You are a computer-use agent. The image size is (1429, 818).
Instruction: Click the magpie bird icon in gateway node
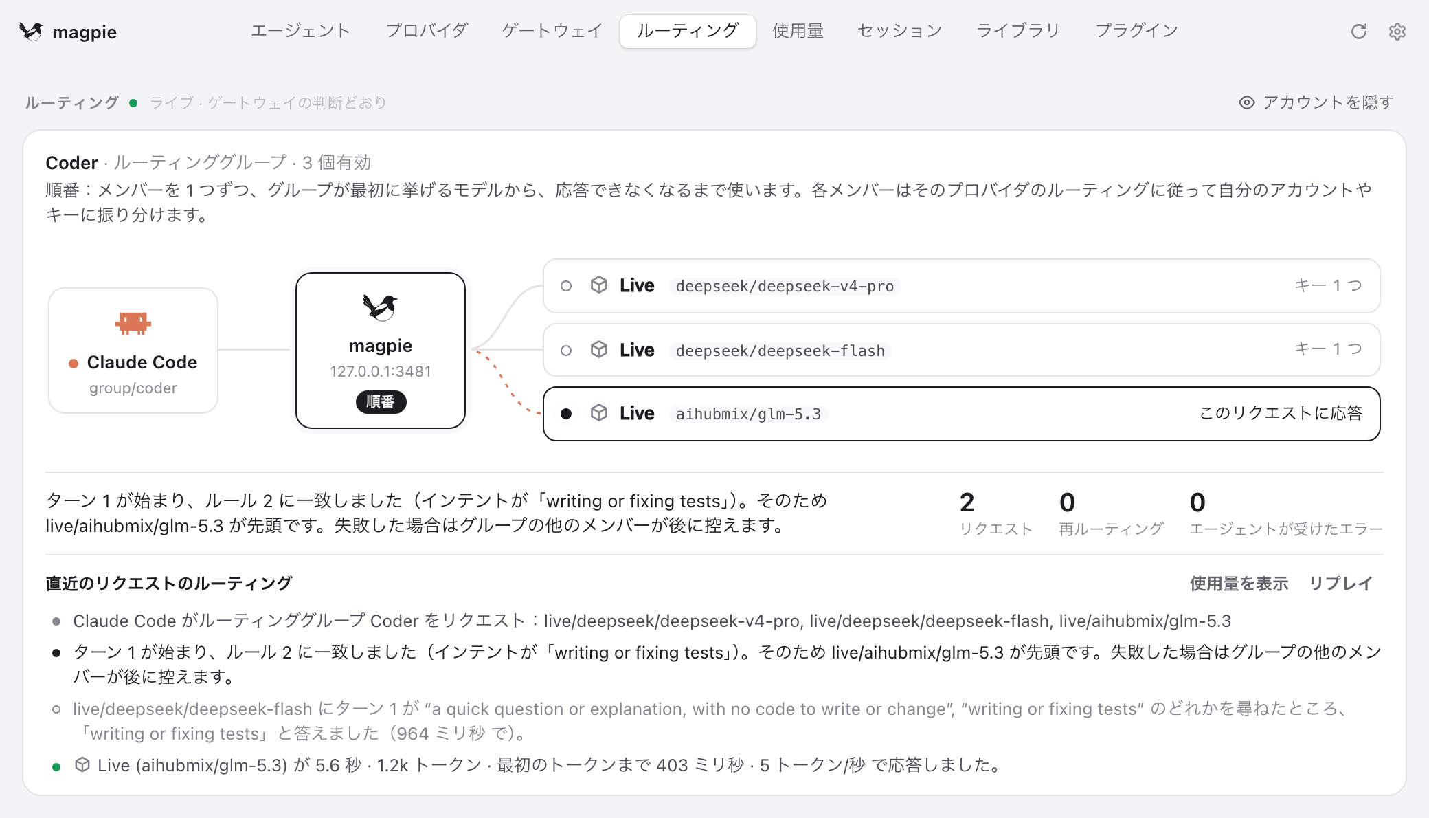pyautogui.click(x=381, y=307)
